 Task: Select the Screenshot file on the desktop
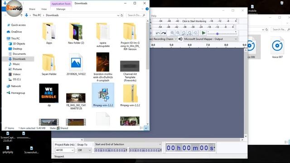pos(31,150)
